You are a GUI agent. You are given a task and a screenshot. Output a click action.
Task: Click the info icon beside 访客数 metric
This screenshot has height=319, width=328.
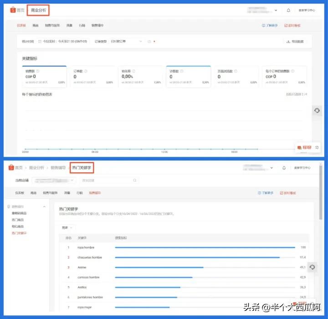182,71
